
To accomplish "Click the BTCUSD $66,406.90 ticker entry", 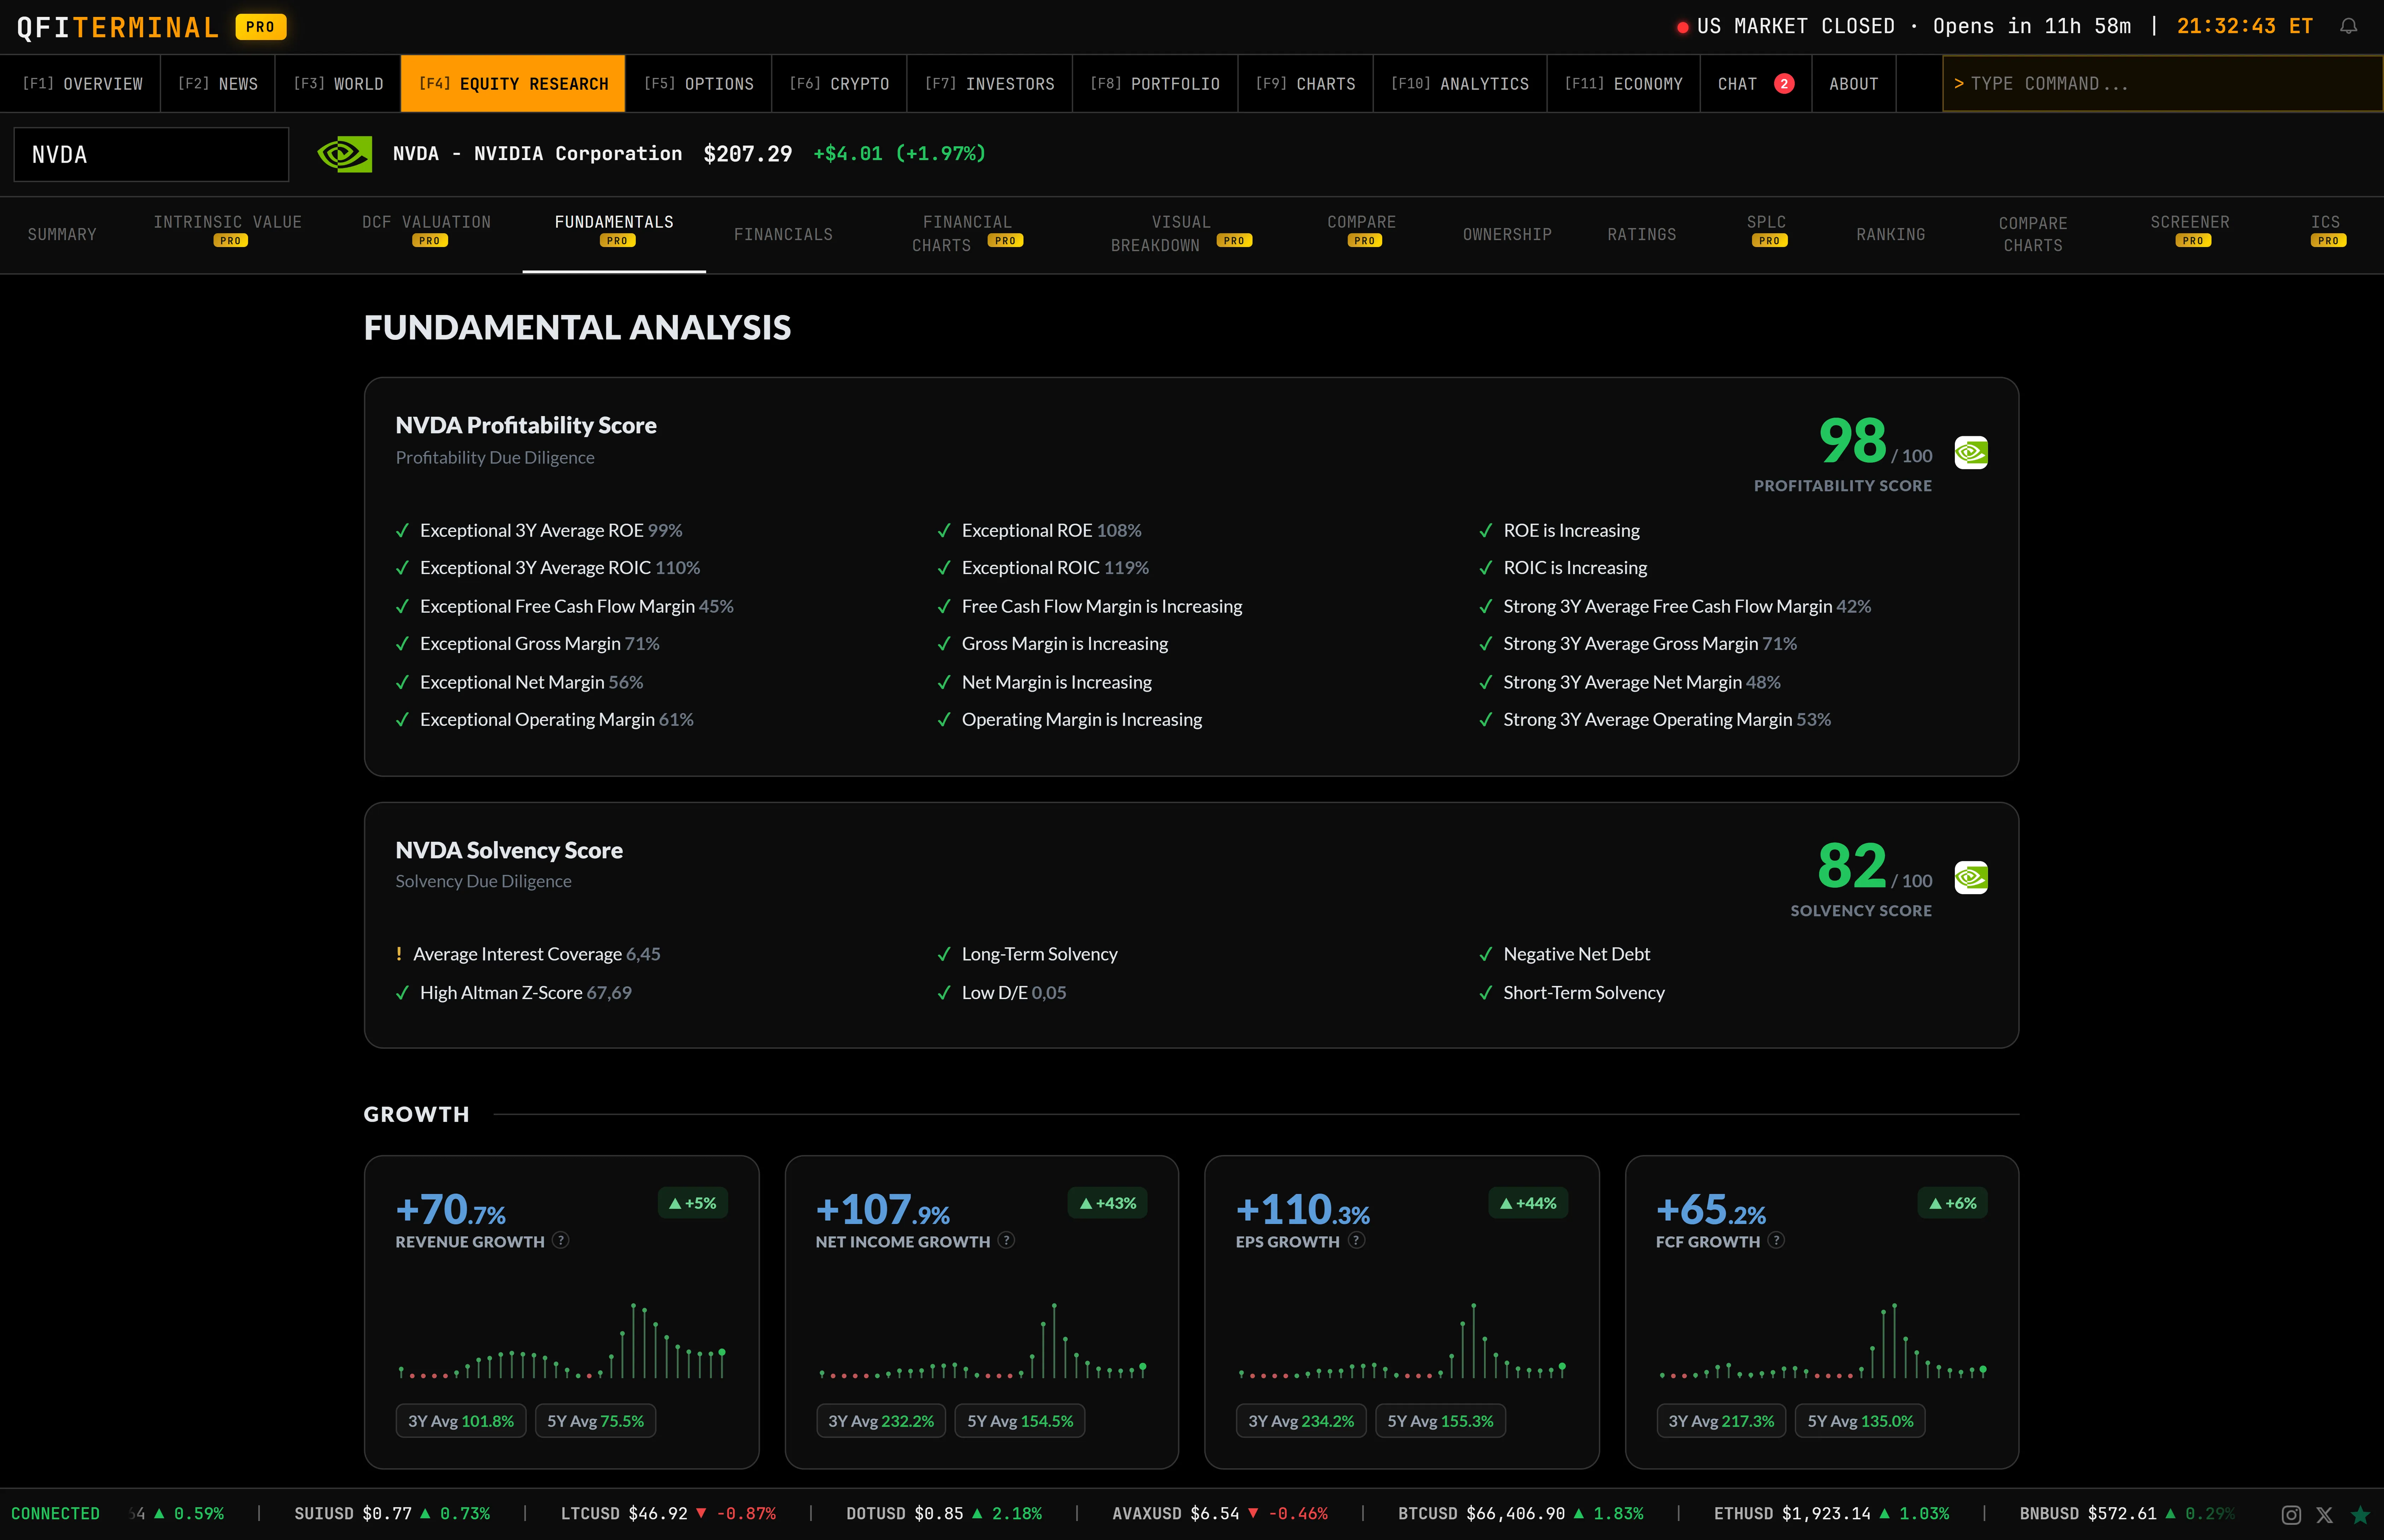I will click(x=1520, y=1514).
